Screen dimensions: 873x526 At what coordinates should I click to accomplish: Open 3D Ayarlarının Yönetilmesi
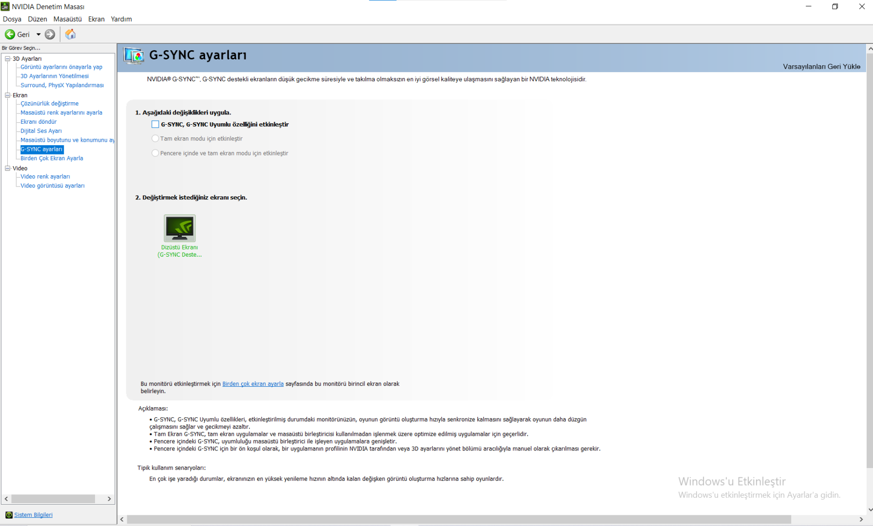coord(55,76)
